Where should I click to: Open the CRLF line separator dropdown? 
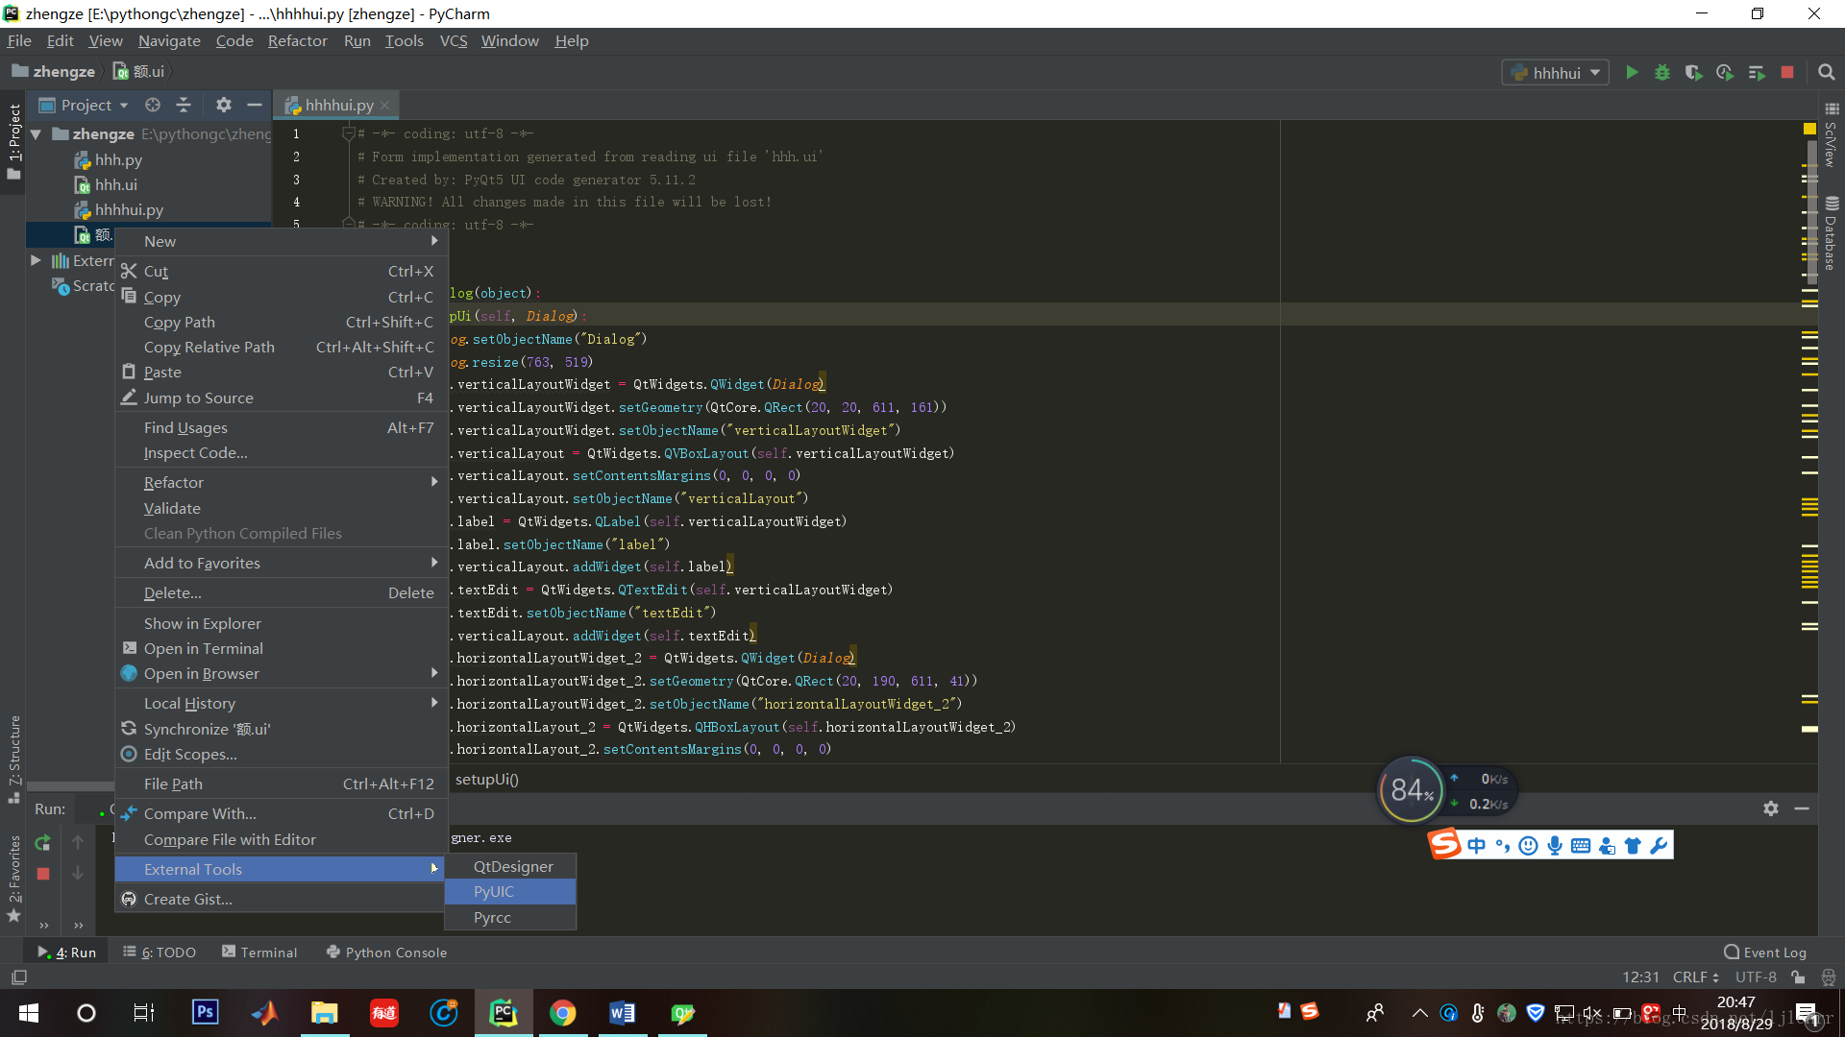1695,977
